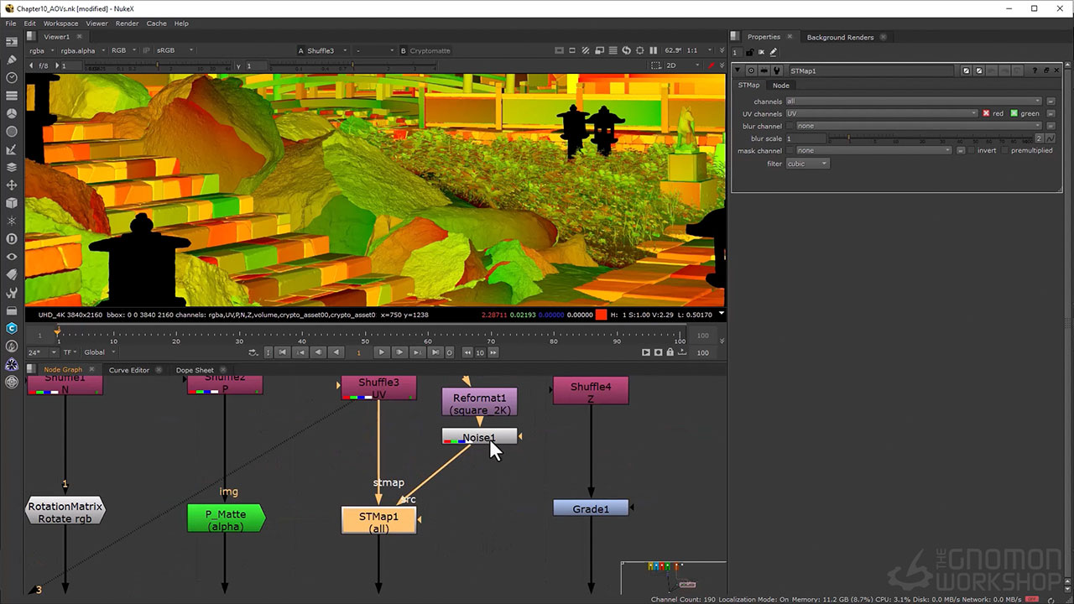
Task: Open the 3D nodes cube icon
Action: coord(12,203)
